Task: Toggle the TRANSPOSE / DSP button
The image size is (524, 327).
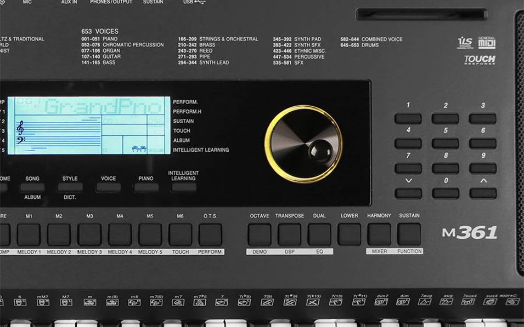Action: pos(289,234)
